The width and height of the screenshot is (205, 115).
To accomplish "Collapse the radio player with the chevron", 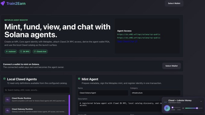I will (x=201, y=101).
